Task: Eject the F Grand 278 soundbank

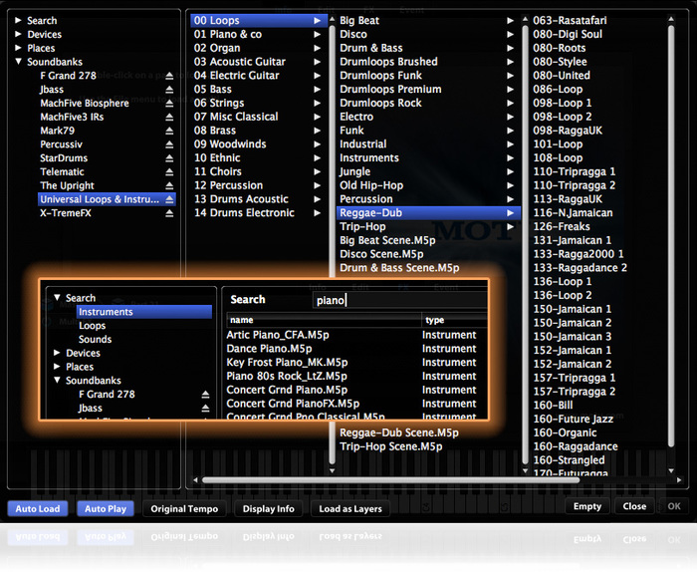Action: coord(169,76)
